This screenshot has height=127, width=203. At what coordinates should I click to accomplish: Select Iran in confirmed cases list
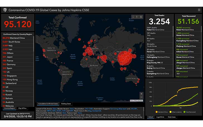[x=18, y=49]
